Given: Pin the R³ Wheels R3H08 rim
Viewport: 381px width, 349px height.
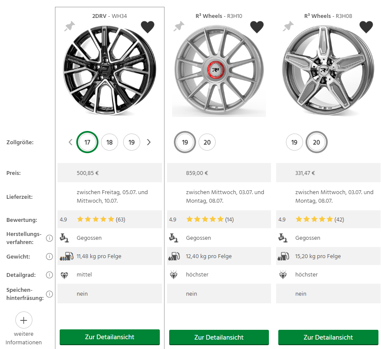Looking at the screenshot, I should 288,27.
